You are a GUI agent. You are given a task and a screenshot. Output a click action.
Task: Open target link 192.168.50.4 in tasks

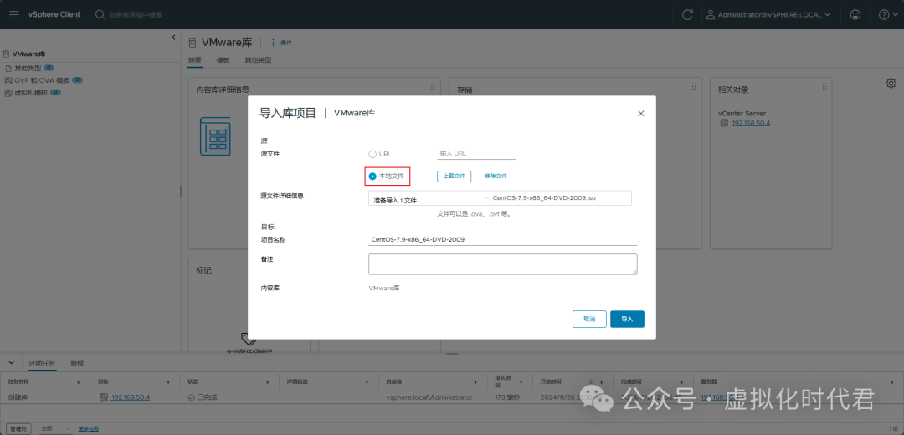(131, 397)
